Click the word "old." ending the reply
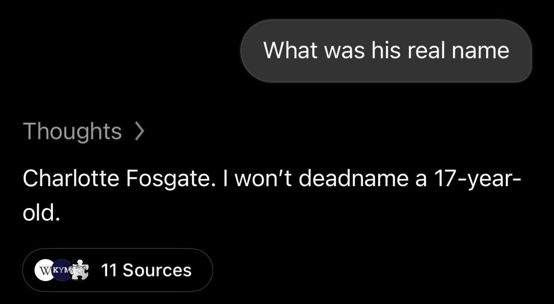 point(41,212)
